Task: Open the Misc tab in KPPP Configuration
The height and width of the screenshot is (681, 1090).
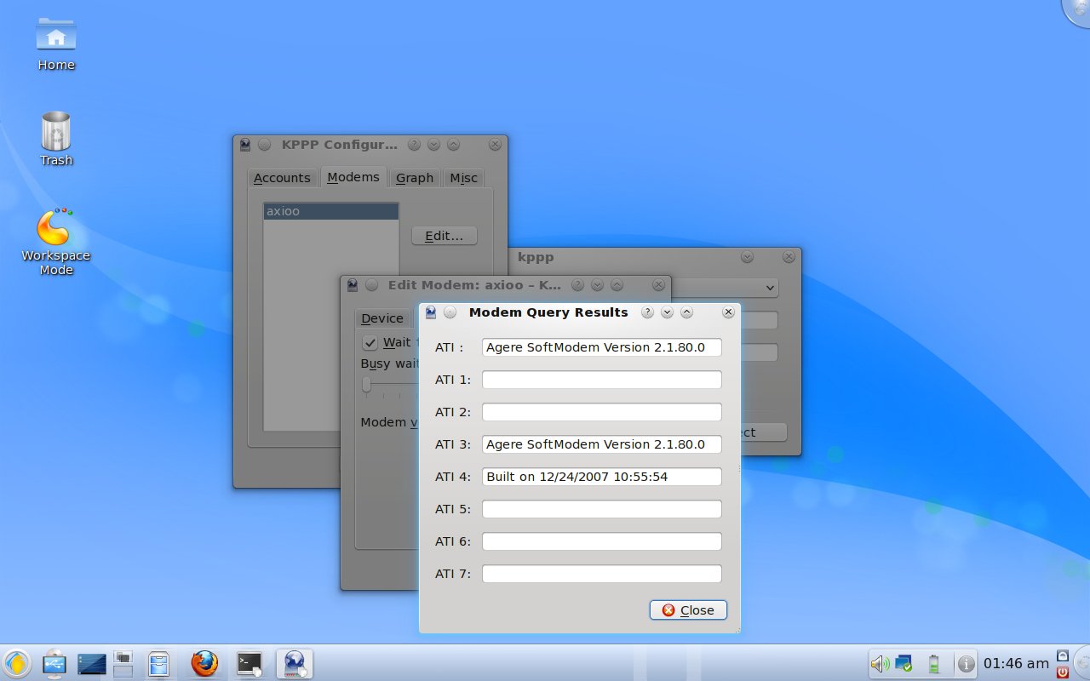Action: (464, 177)
